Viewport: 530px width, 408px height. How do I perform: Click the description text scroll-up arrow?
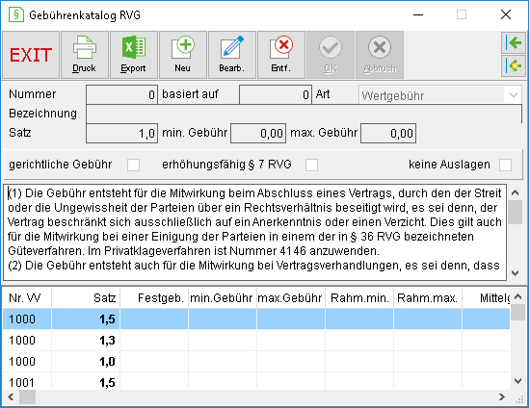pos(516,192)
